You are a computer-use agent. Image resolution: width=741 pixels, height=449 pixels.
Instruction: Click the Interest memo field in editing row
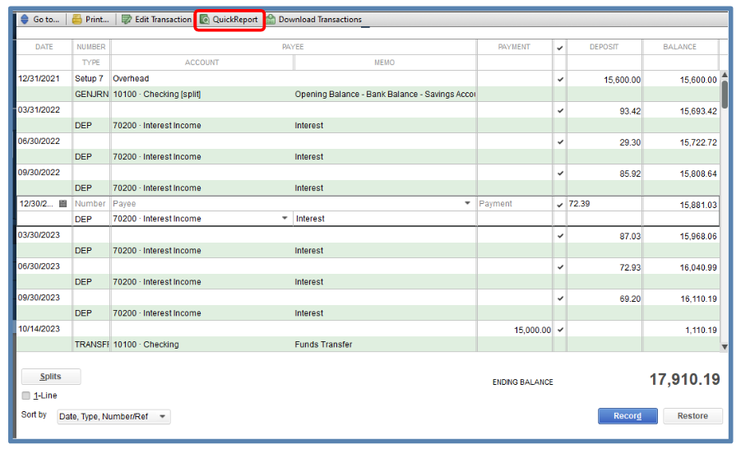(x=385, y=219)
